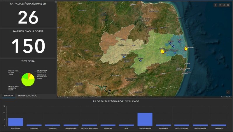The image size is (233, 132).
Task: Select the Guarabira bar in chart
Action: click(52, 125)
